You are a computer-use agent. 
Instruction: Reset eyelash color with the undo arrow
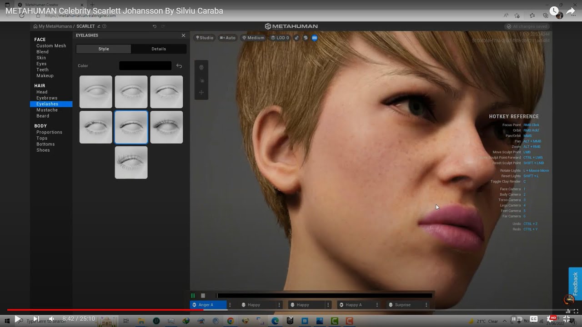pyautogui.click(x=179, y=66)
